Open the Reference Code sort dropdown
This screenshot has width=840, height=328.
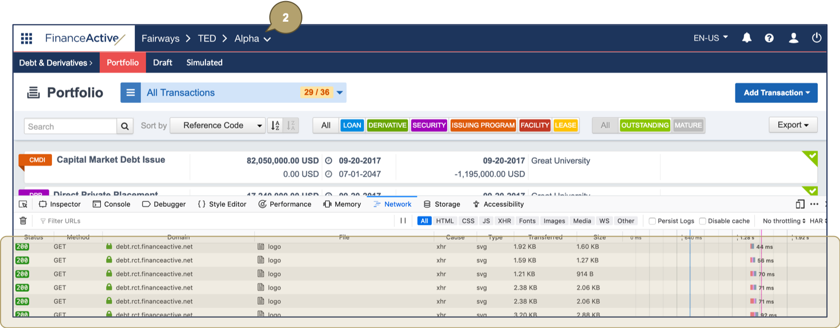217,126
